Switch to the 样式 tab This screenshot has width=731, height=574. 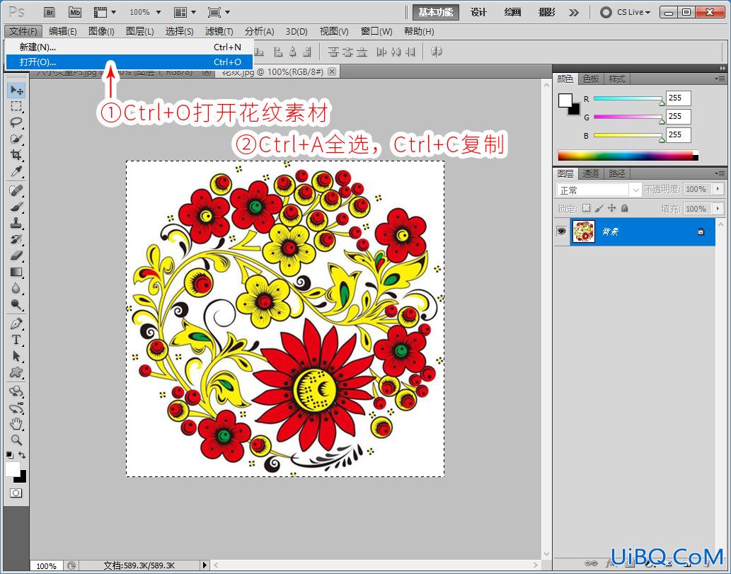617,79
